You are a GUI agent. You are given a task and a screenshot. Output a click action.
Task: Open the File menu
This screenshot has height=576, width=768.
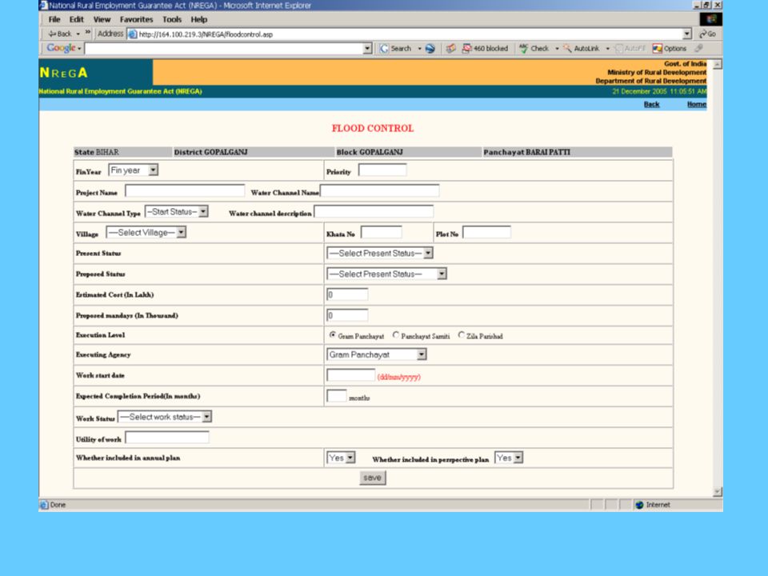point(54,19)
